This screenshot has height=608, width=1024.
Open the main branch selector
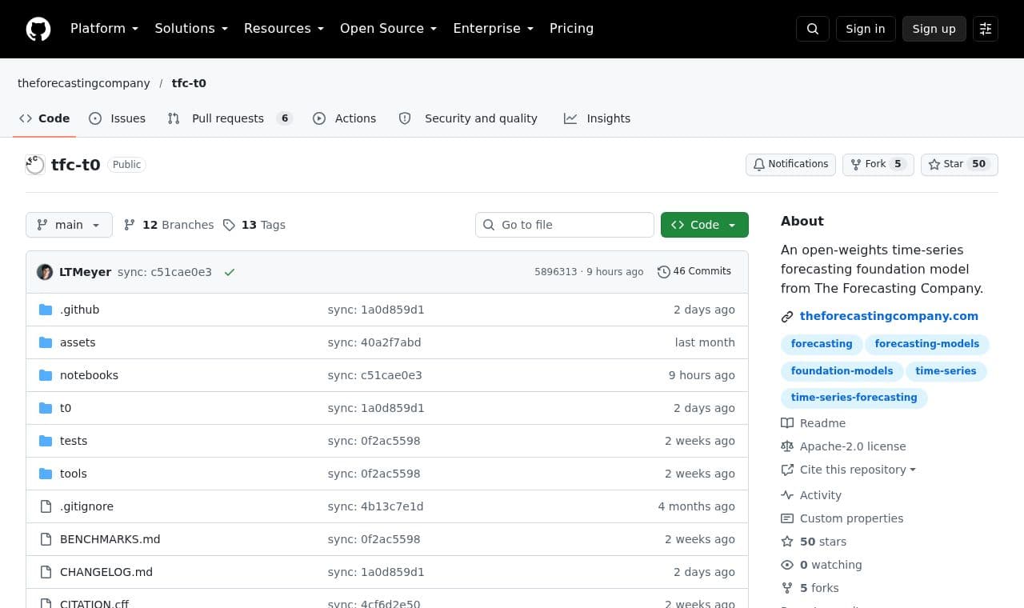click(x=69, y=225)
